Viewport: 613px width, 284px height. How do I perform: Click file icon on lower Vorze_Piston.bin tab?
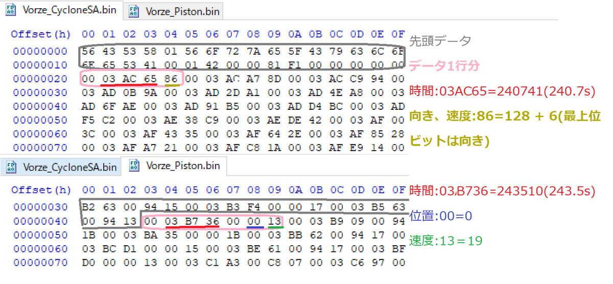pyautogui.click(x=134, y=165)
